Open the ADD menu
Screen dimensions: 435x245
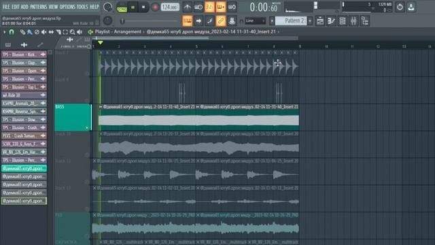24,7
